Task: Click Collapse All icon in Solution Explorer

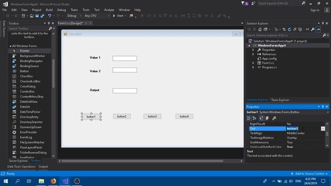Action: point(295,29)
